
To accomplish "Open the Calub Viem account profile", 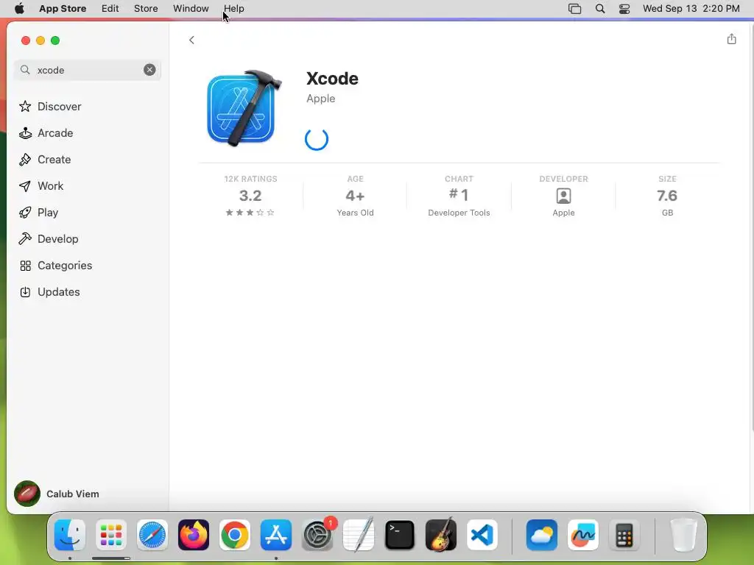I will pos(57,494).
